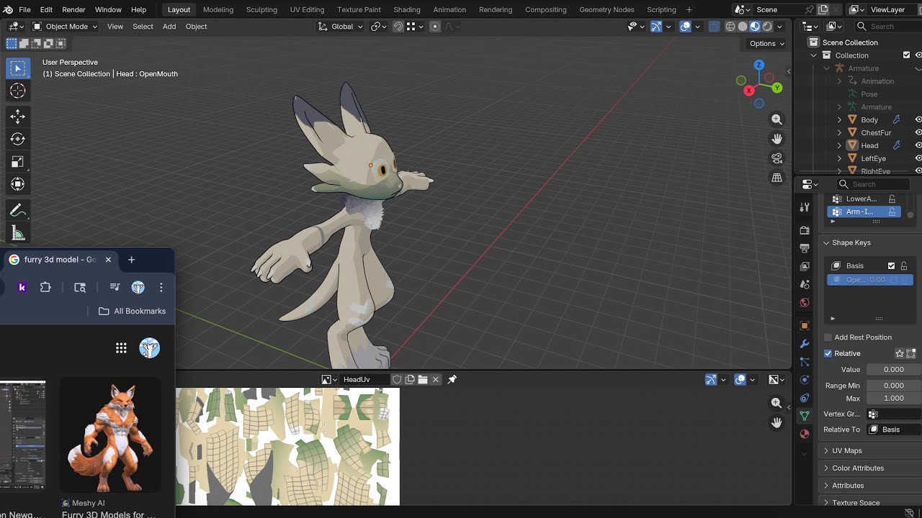
Task: Open the Render menu
Action: [x=73, y=9]
